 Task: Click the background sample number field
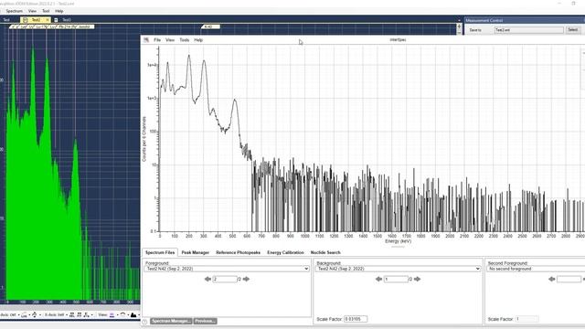click(396, 279)
